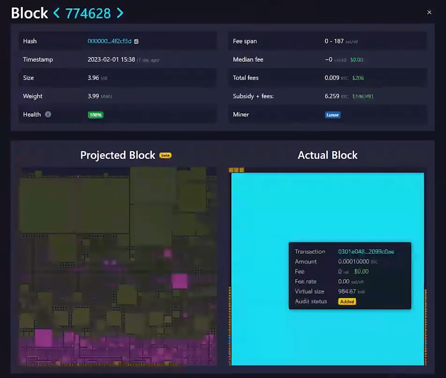Click the Subsidy + fees 6.259 BTC value
Screen dimensions: 446x378
click(336, 96)
